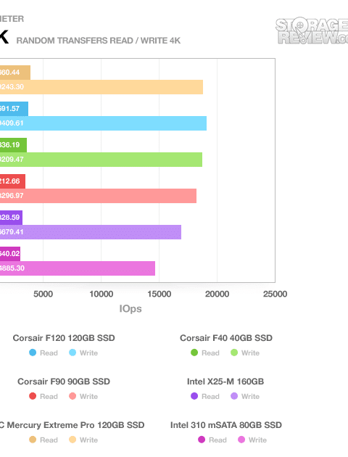
Task: Click the Intel 310 mSATA Write legend swatch
Action: (x=241, y=440)
